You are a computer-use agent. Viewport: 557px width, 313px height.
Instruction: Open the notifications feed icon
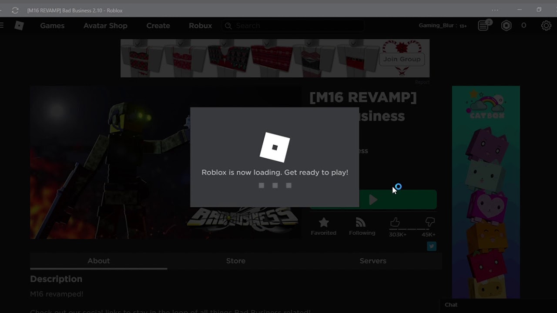pos(484,26)
